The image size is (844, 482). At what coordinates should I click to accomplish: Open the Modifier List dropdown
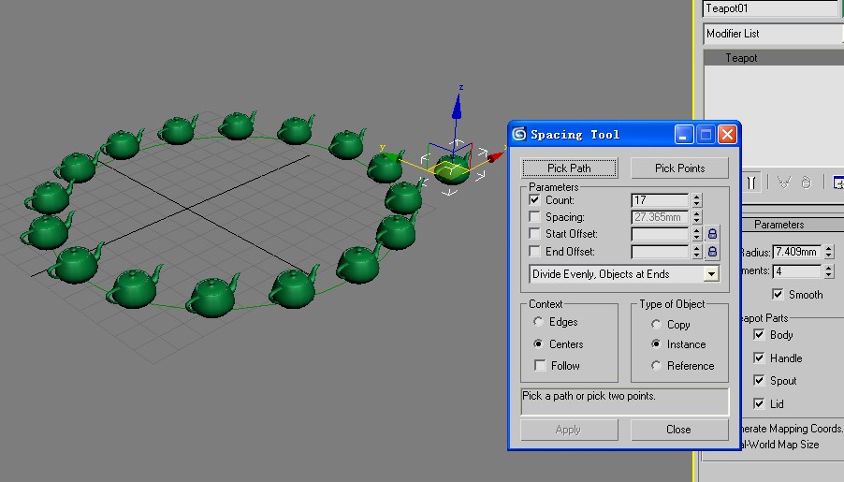773,34
